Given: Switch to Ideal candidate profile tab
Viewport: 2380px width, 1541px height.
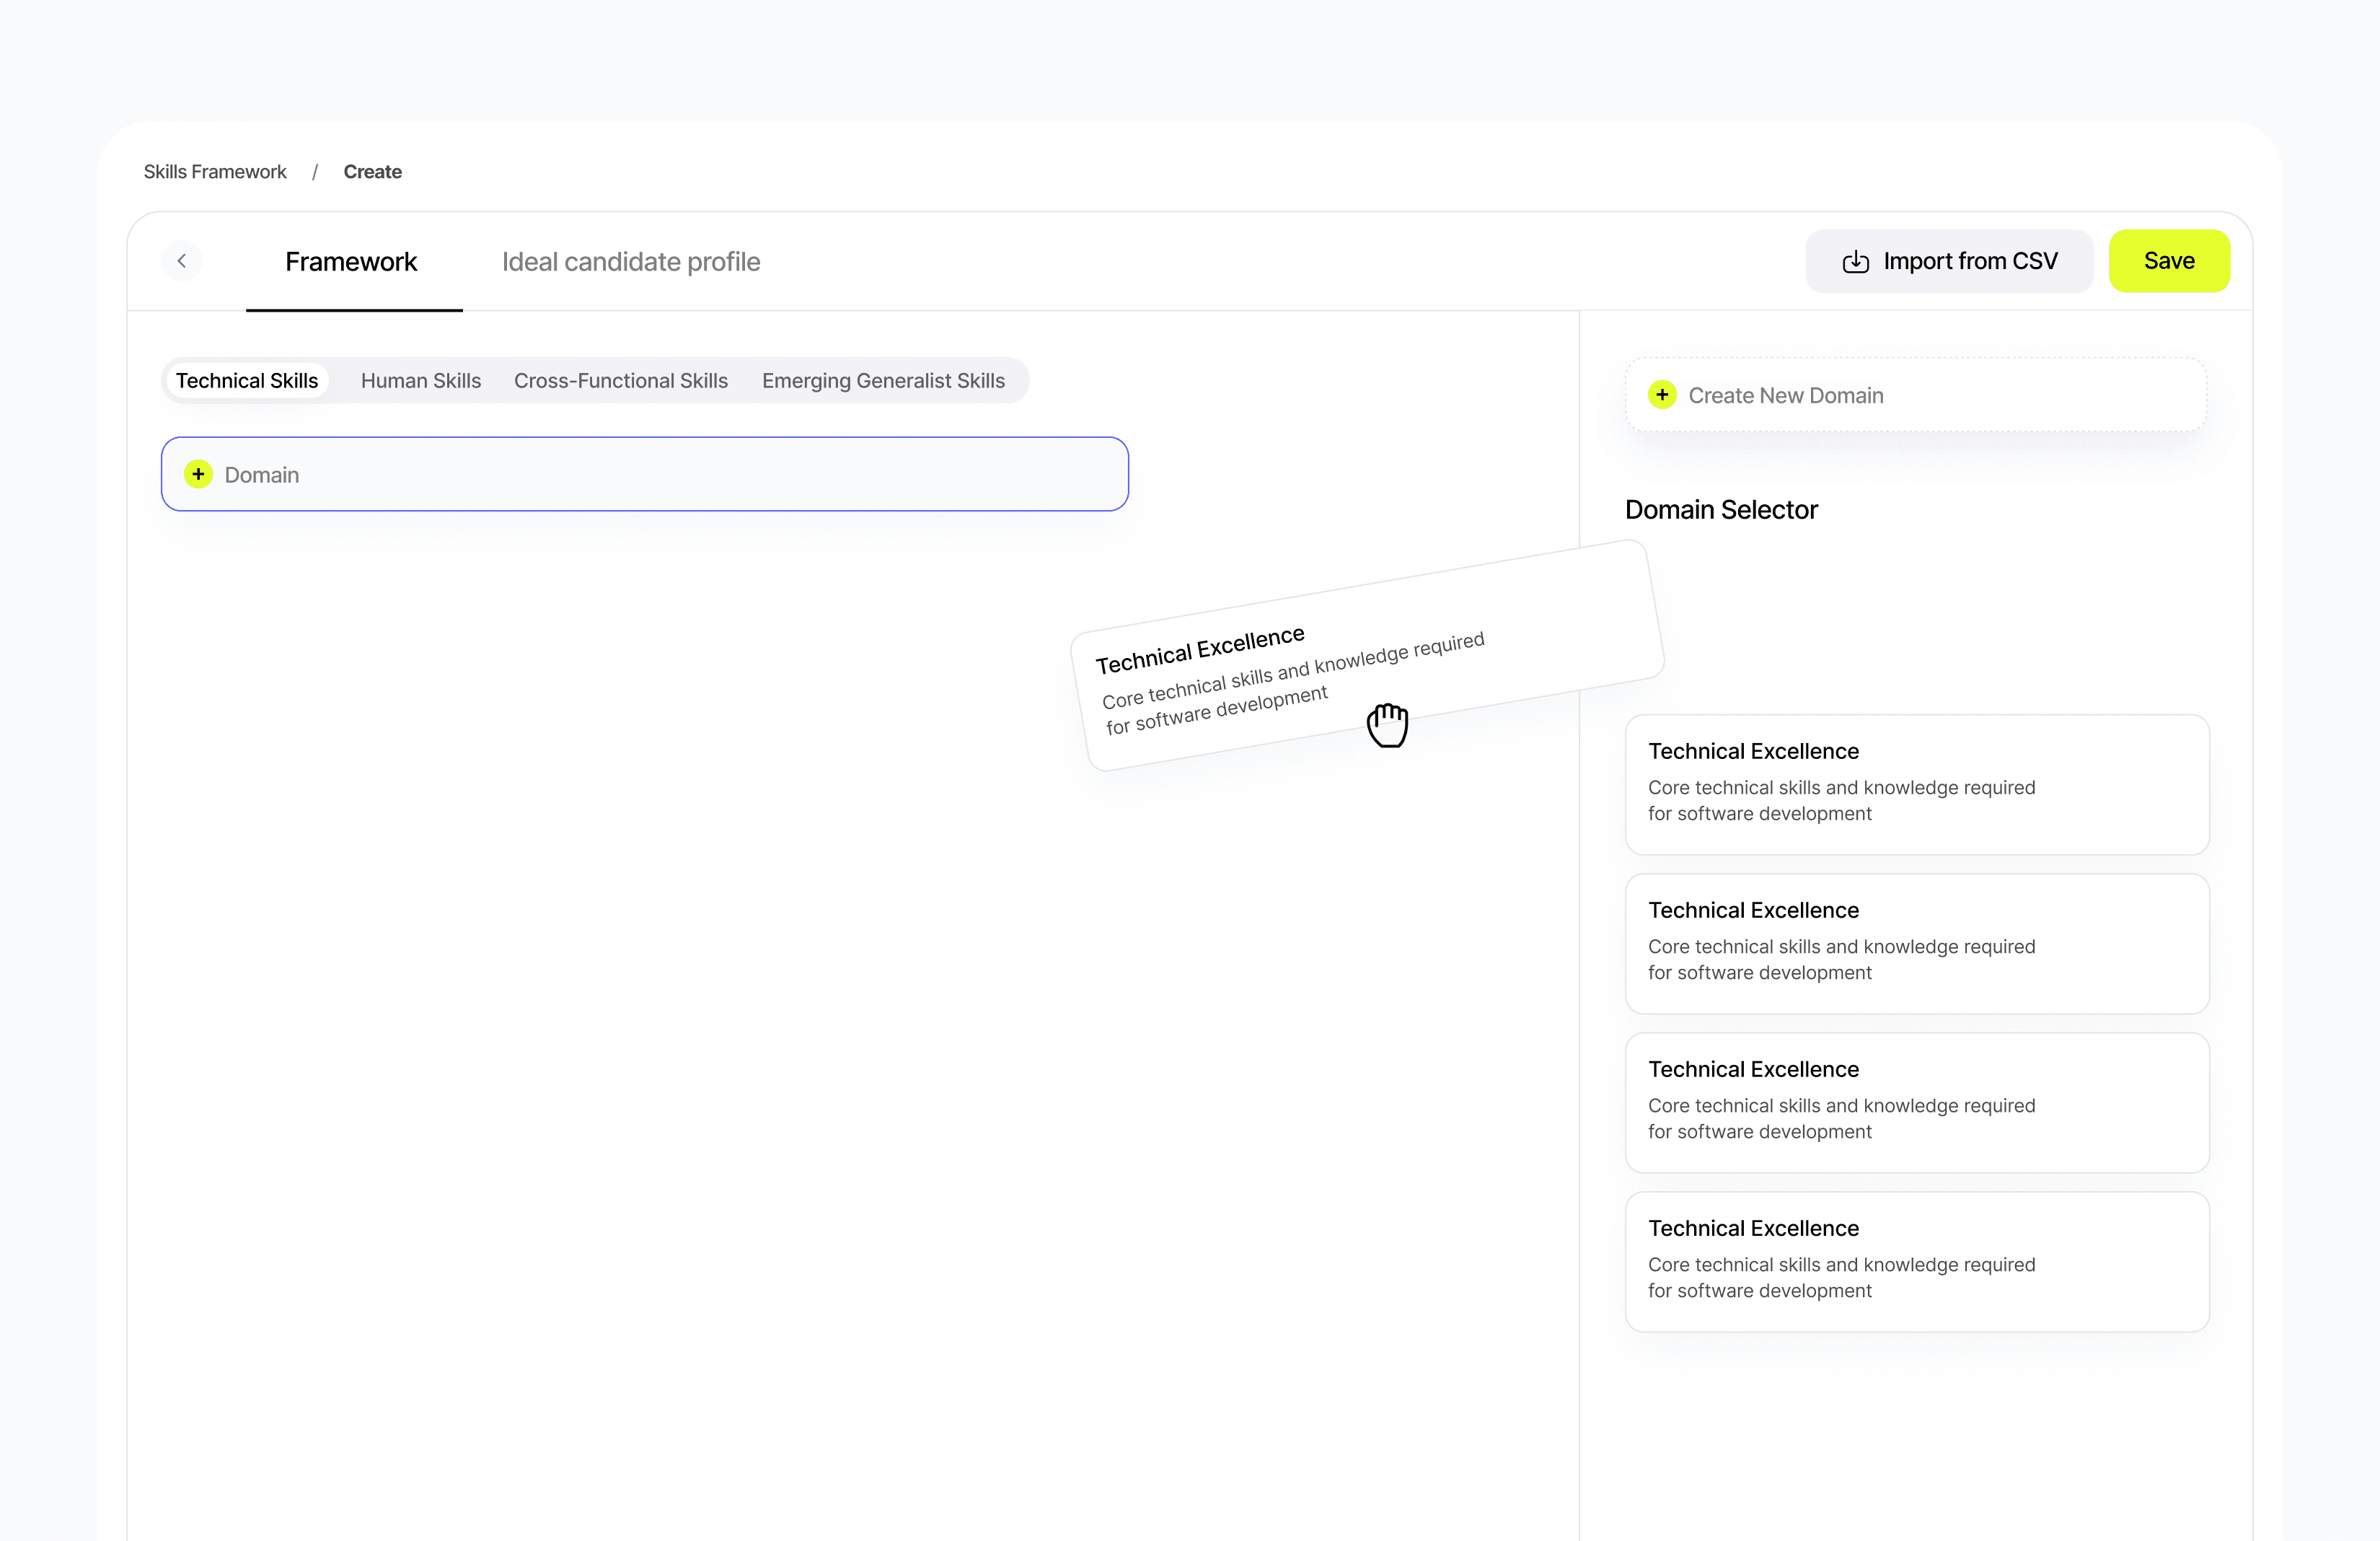Looking at the screenshot, I should [x=631, y=262].
